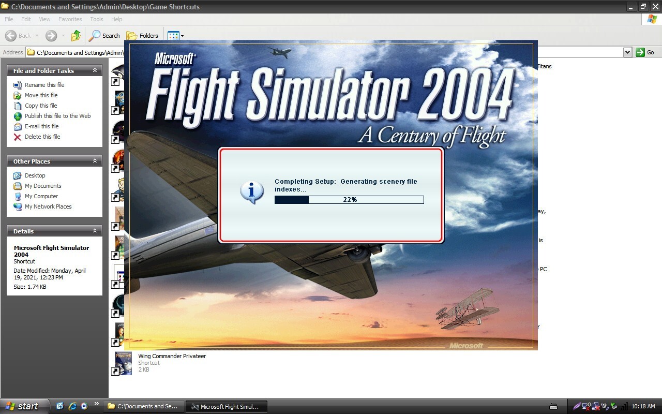Click Copy this file

[x=41, y=106]
